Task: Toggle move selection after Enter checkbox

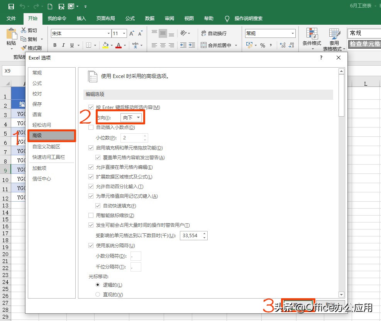Action: pyautogui.click(x=91, y=107)
